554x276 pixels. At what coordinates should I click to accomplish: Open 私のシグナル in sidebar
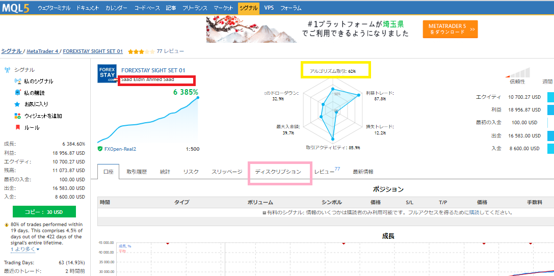[39, 81]
